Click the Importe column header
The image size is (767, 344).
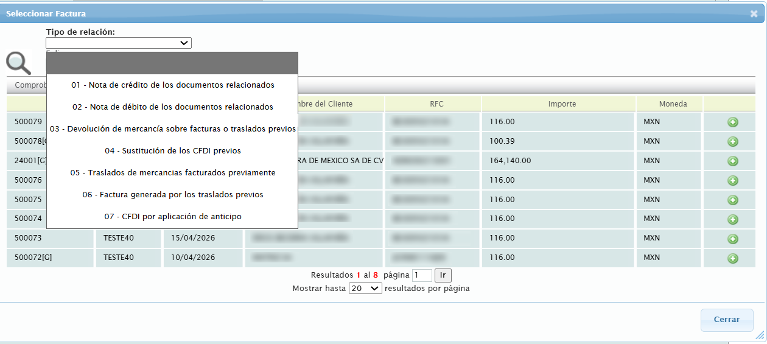(x=559, y=104)
